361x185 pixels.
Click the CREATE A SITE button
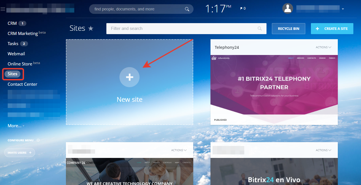click(332, 29)
